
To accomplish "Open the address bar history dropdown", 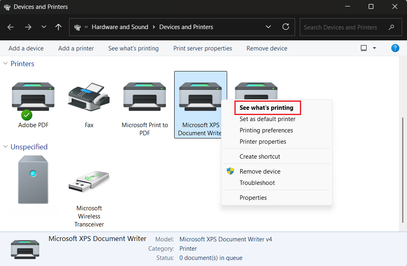I will pyautogui.click(x=268, y=27).
